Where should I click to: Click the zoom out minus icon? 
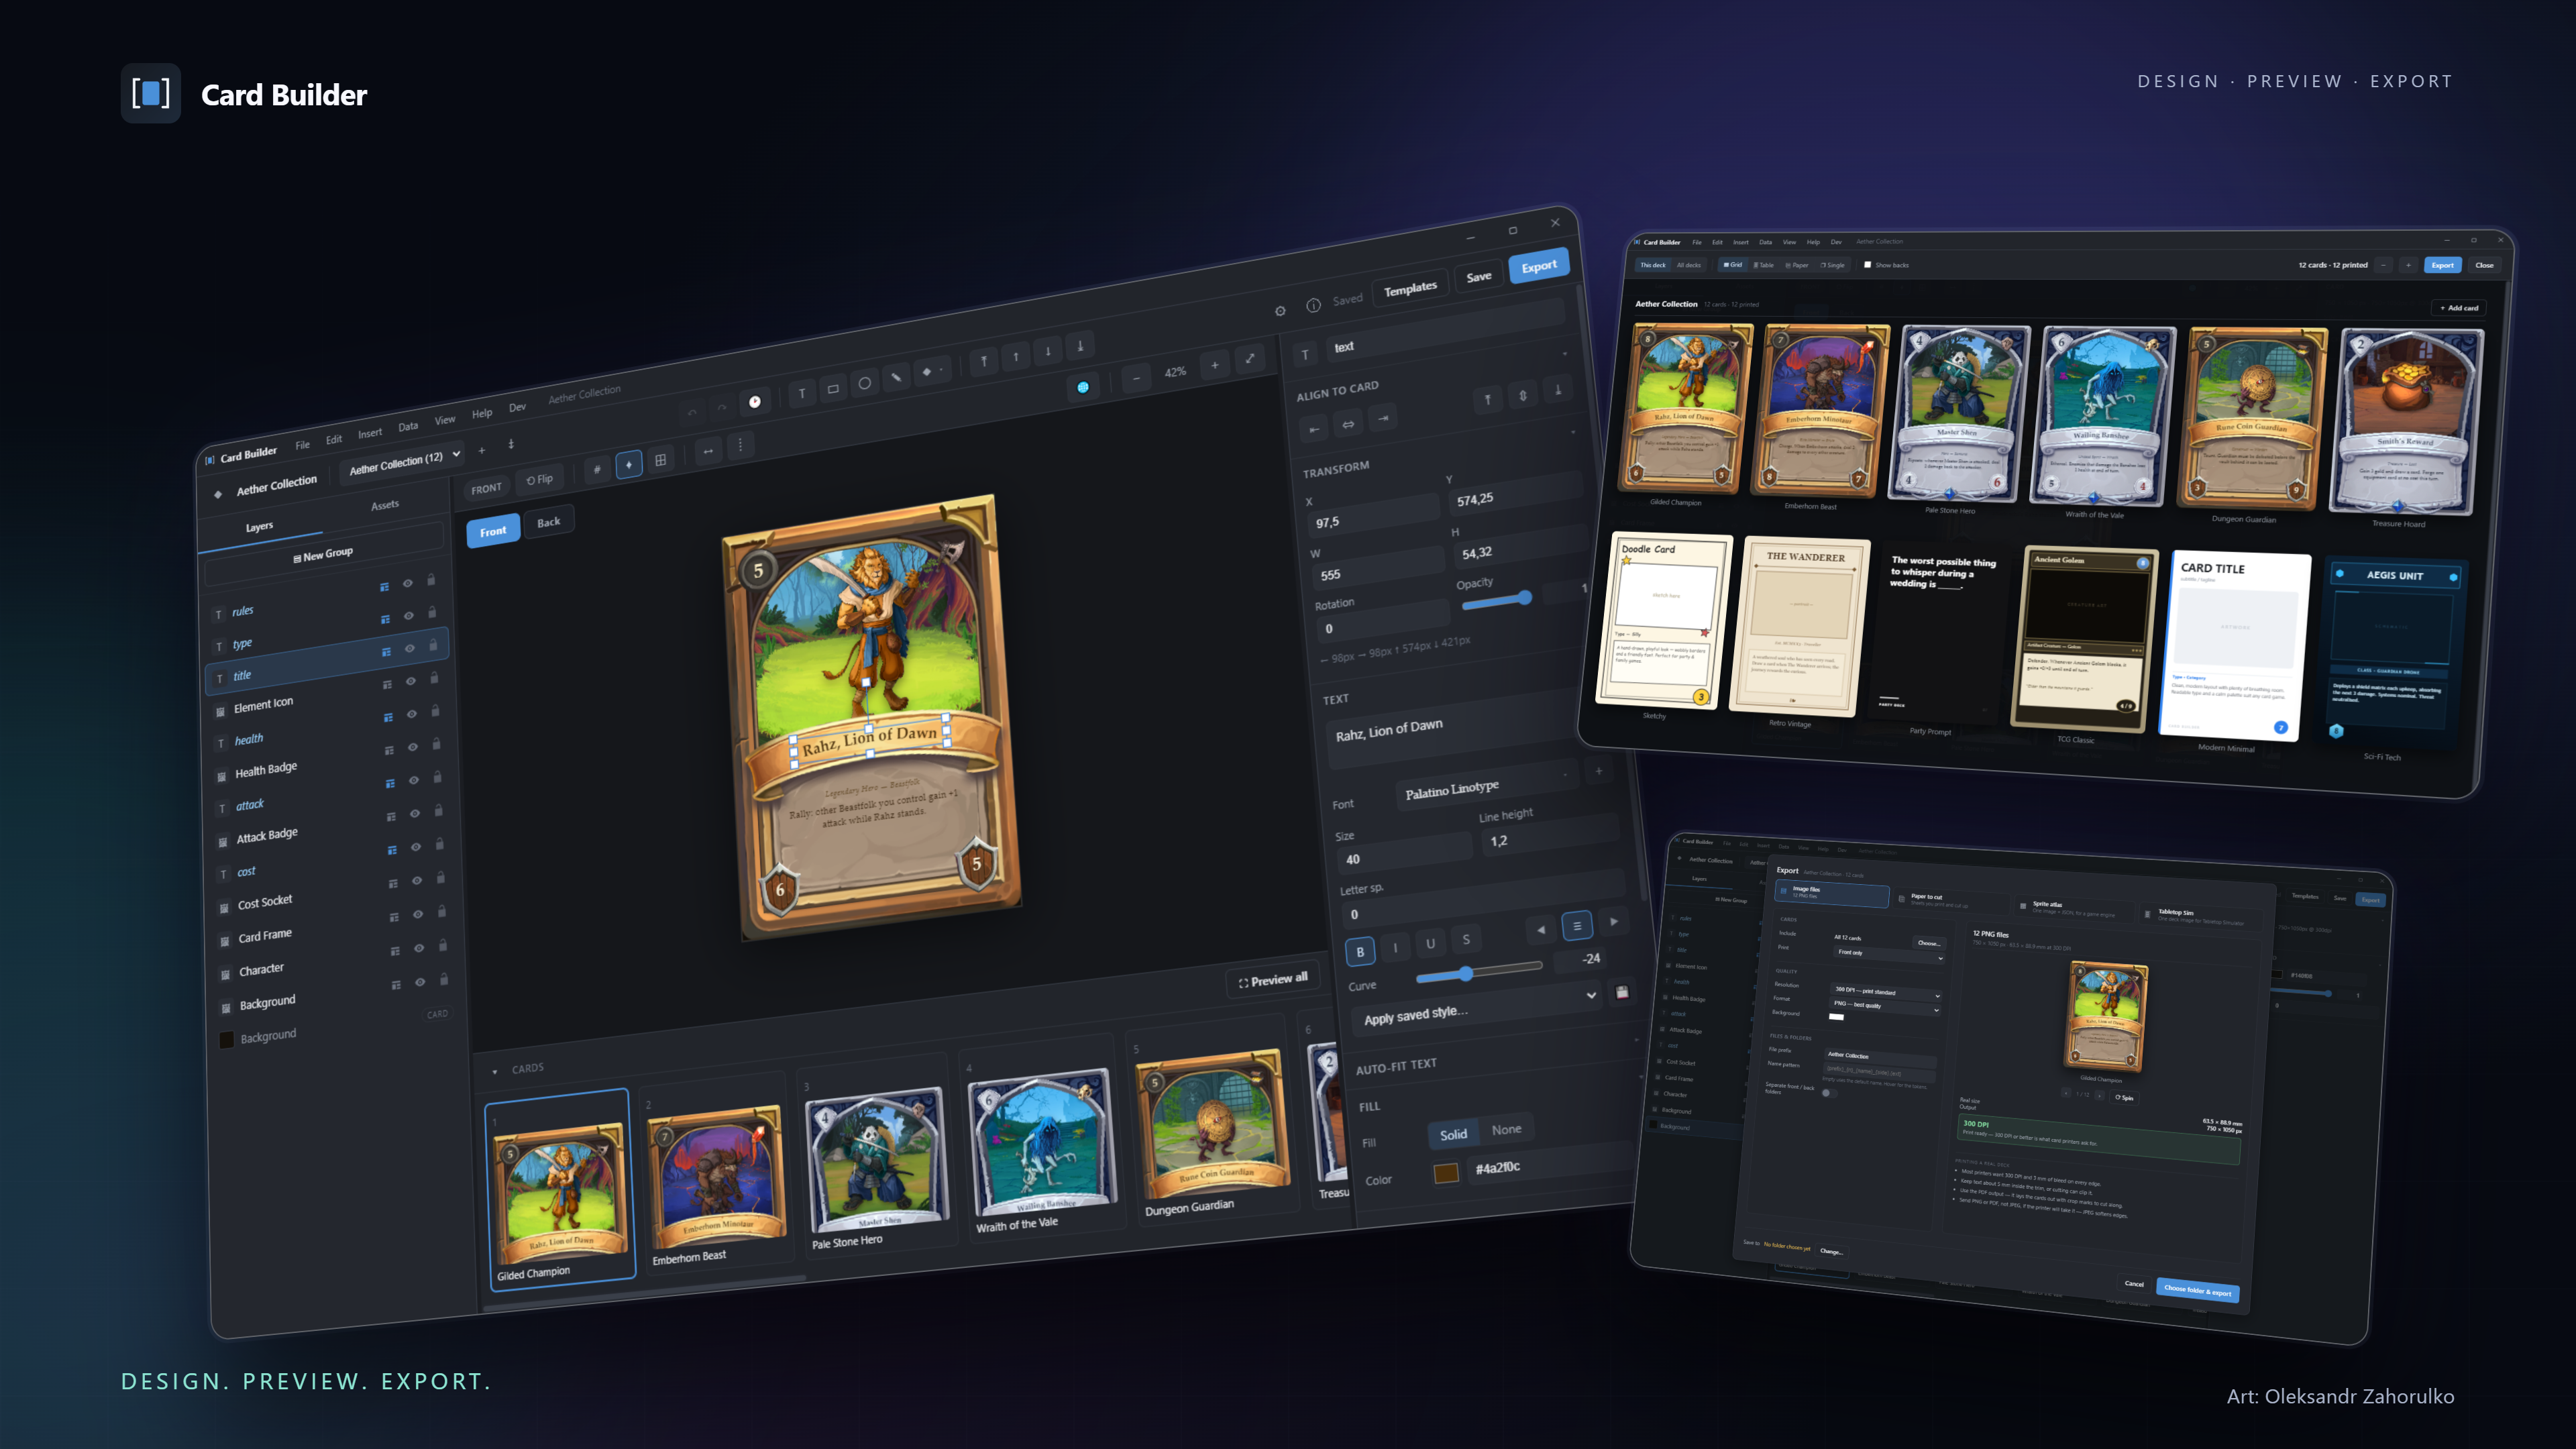click(x=1136, y=379)
